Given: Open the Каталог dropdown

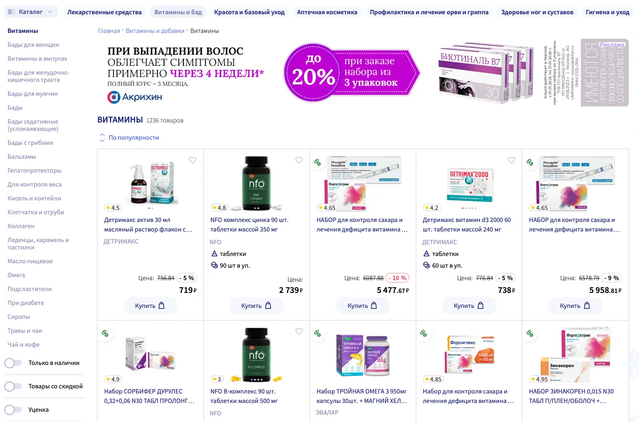Looking at the screenshot, I should tap(31, 12).
